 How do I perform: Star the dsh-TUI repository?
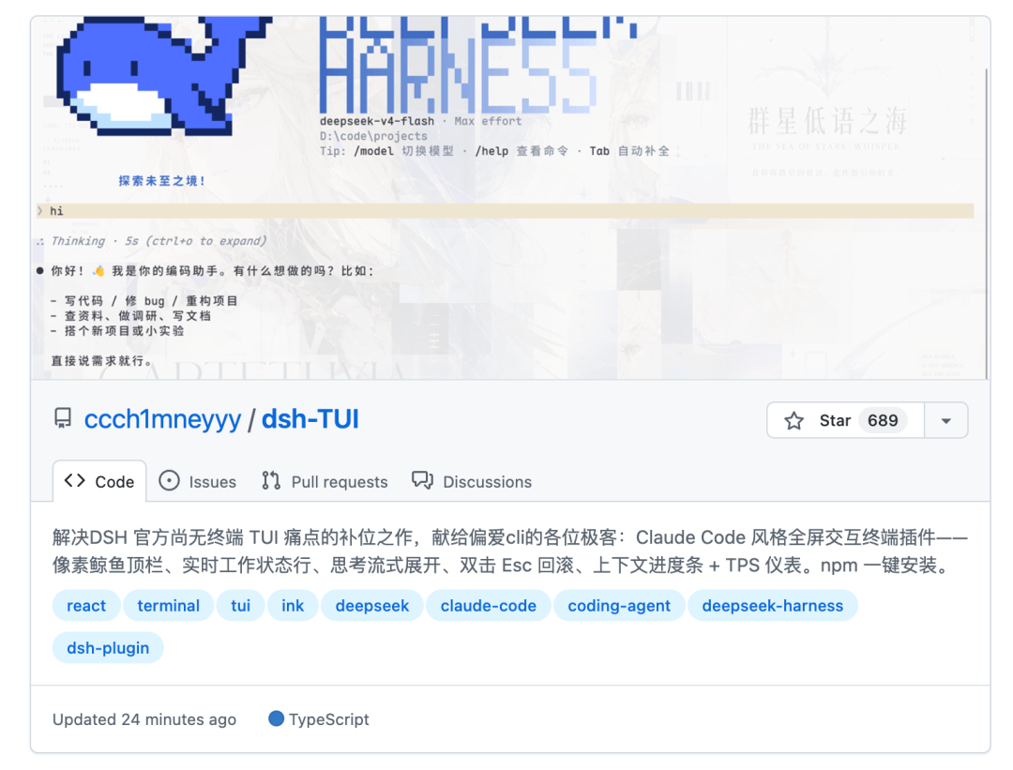846,420
